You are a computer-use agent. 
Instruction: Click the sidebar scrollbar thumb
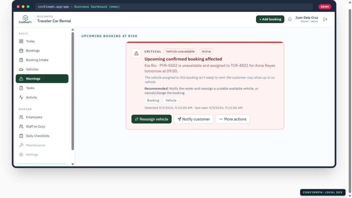[73, 91]
